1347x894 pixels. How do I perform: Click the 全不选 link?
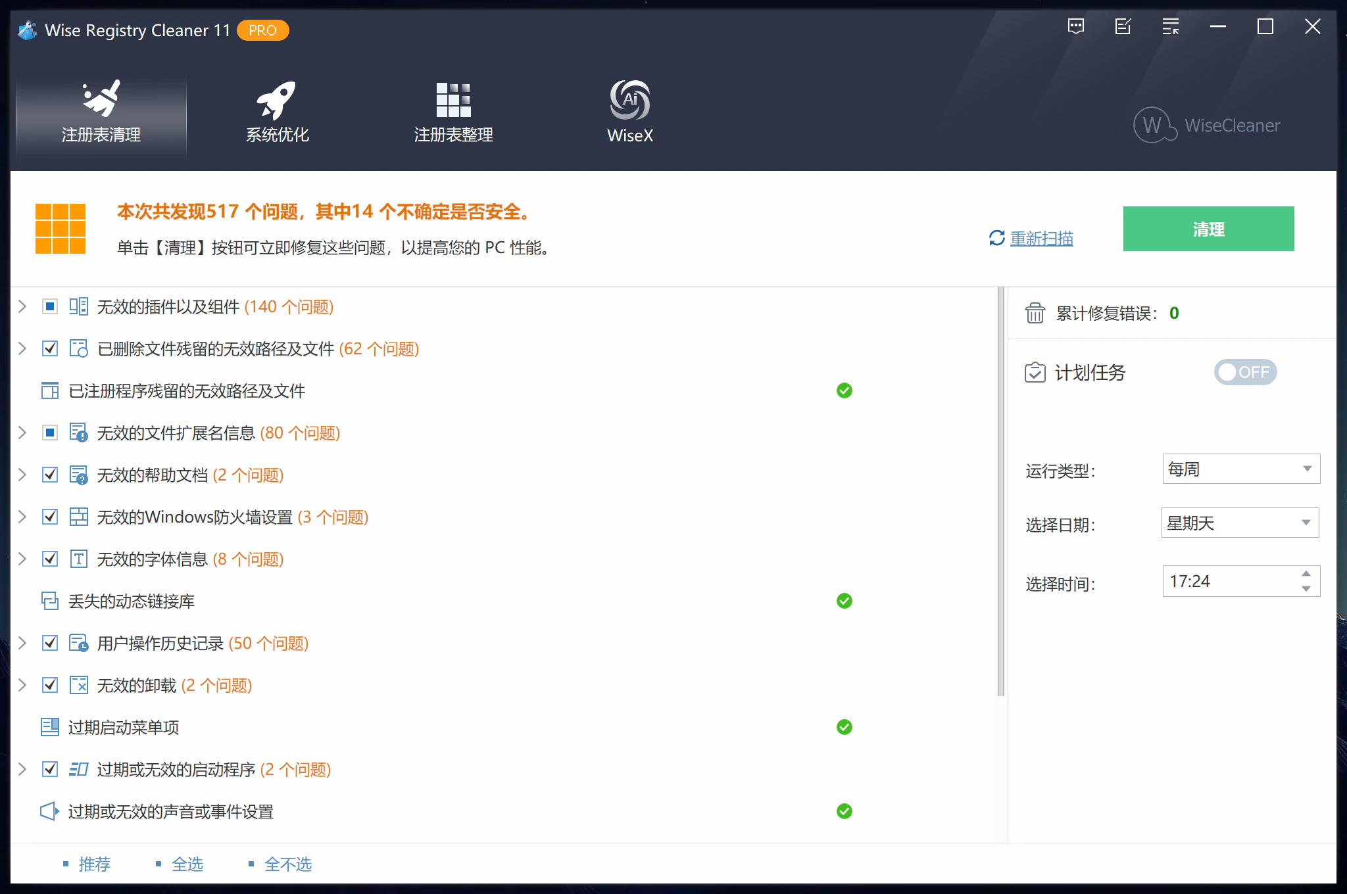pos(287,864)
